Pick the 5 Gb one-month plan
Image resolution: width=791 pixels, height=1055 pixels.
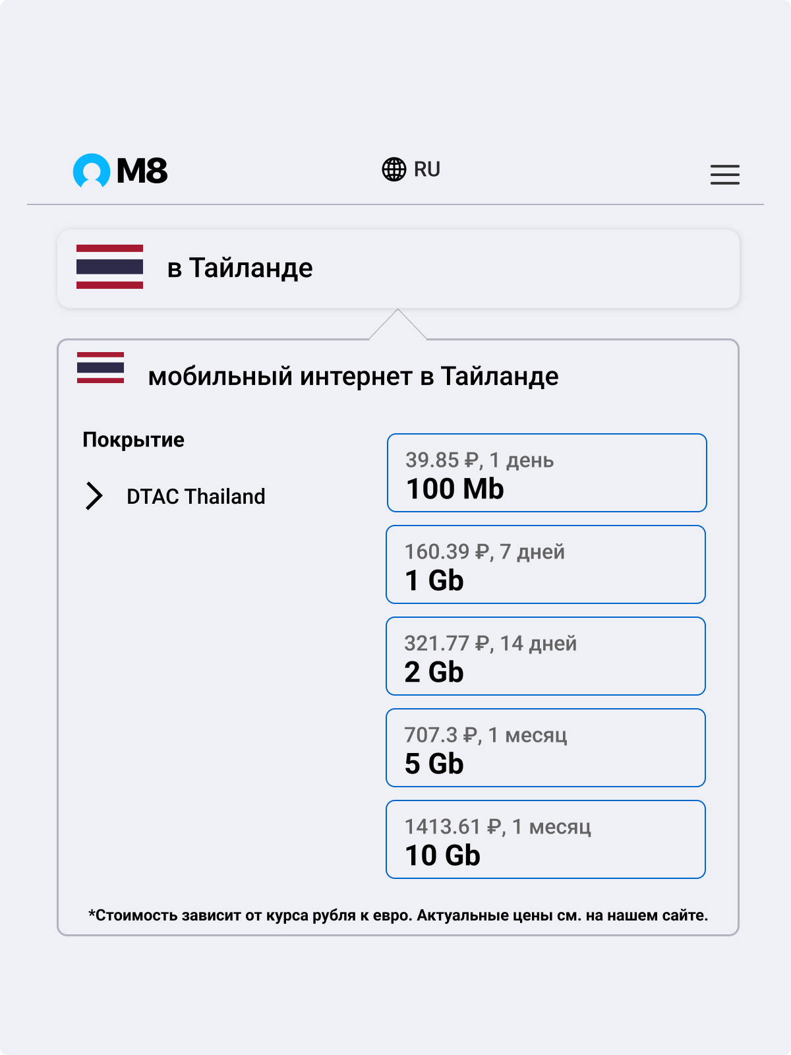(546, 748)
